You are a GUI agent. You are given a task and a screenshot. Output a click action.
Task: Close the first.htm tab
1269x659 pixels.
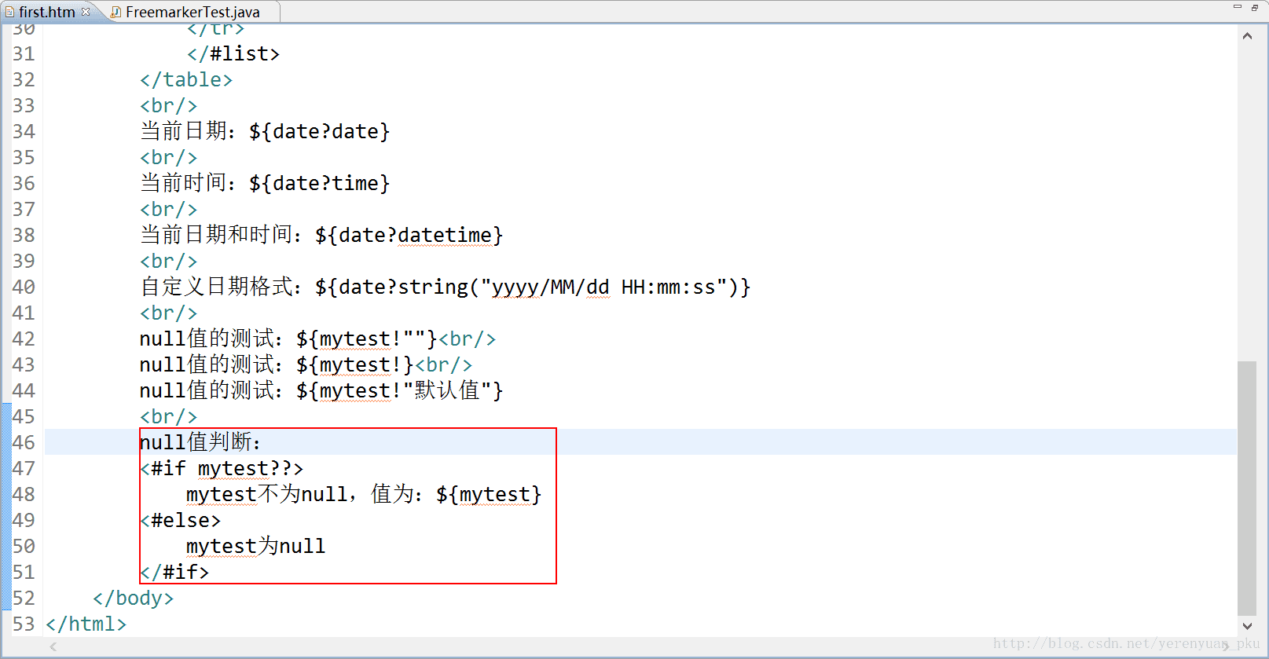coord(86,11)
